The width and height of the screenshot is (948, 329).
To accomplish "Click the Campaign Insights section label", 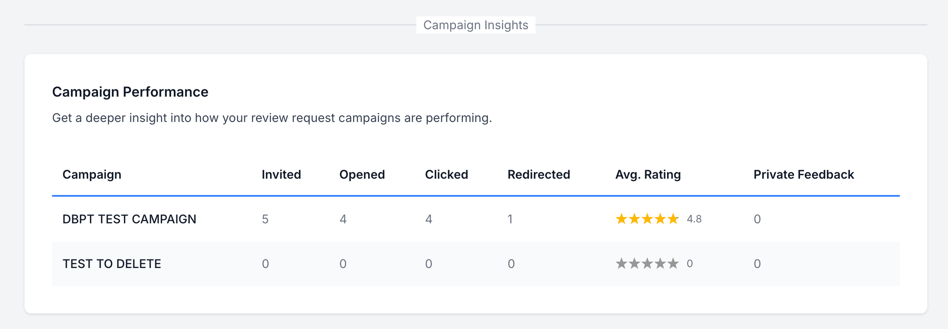I will pos(476,25).
